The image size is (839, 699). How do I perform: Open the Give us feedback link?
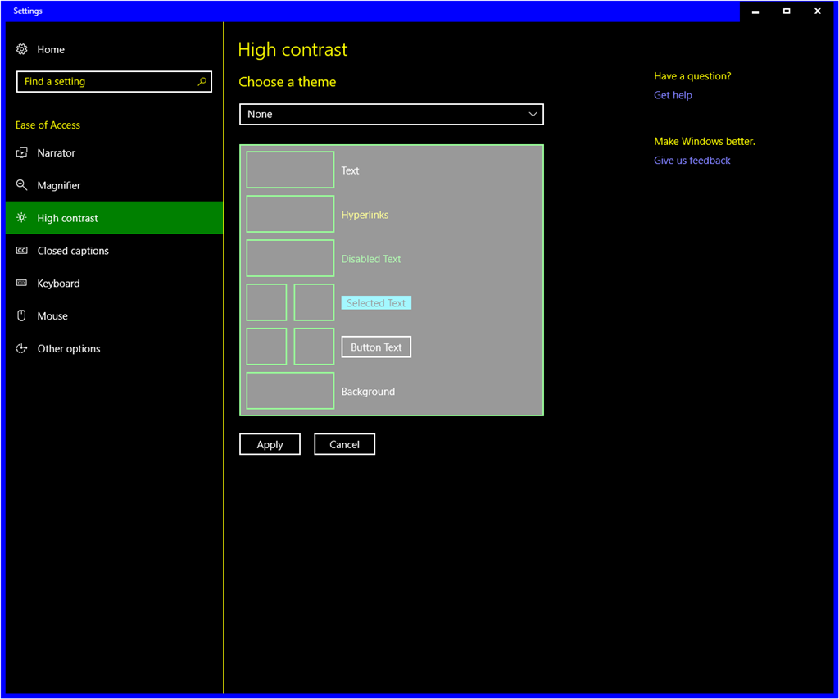coord(692,161)
